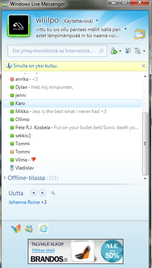This screenshot has height=268, width=152.
Task: Click Mikko's status icon
Action: 12,111
